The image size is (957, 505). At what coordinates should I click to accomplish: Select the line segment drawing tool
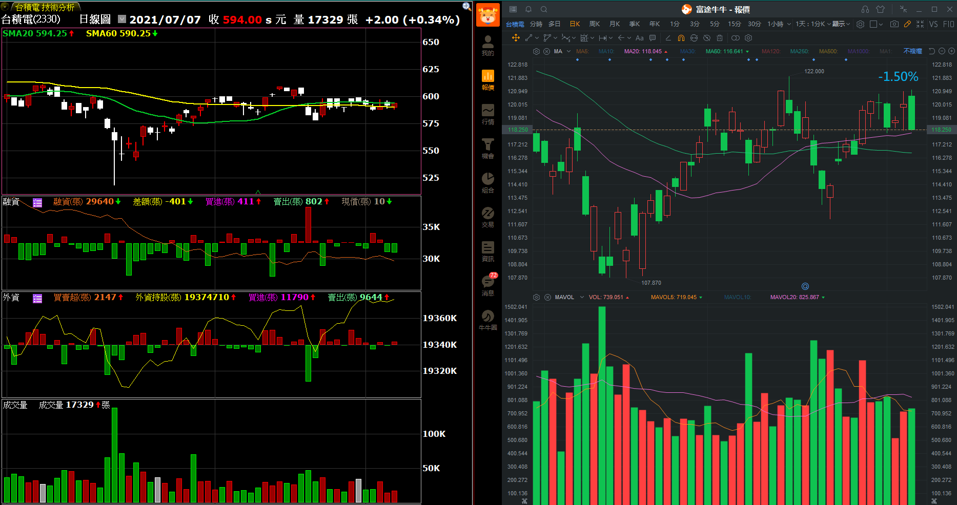pos(529,38)
